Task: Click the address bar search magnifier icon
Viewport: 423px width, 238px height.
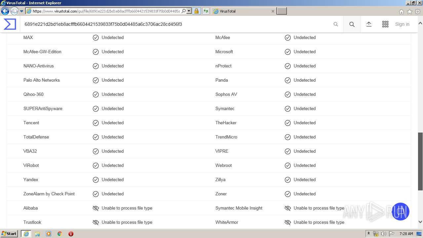Action: click(x=184, y=11)
